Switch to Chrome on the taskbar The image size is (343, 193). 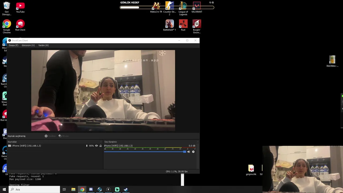(82, 190)
